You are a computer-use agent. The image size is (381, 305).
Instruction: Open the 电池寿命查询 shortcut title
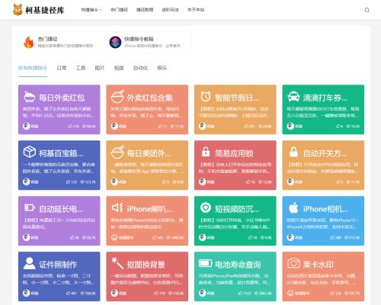tap(238, 265)
